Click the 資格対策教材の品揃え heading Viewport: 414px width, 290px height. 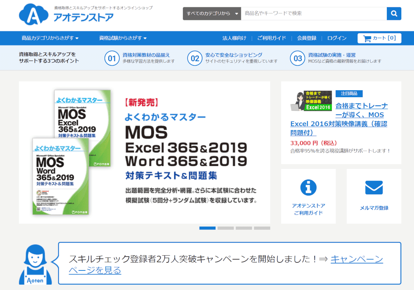(146, 55)
